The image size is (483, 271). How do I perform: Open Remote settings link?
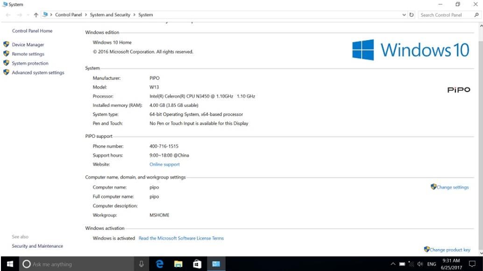tap(28, 54)
